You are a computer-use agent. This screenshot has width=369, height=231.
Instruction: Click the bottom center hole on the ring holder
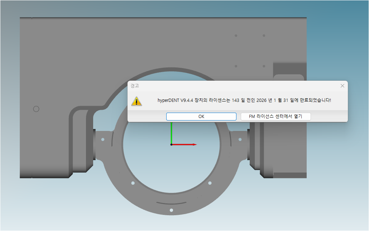click(171, 210)
